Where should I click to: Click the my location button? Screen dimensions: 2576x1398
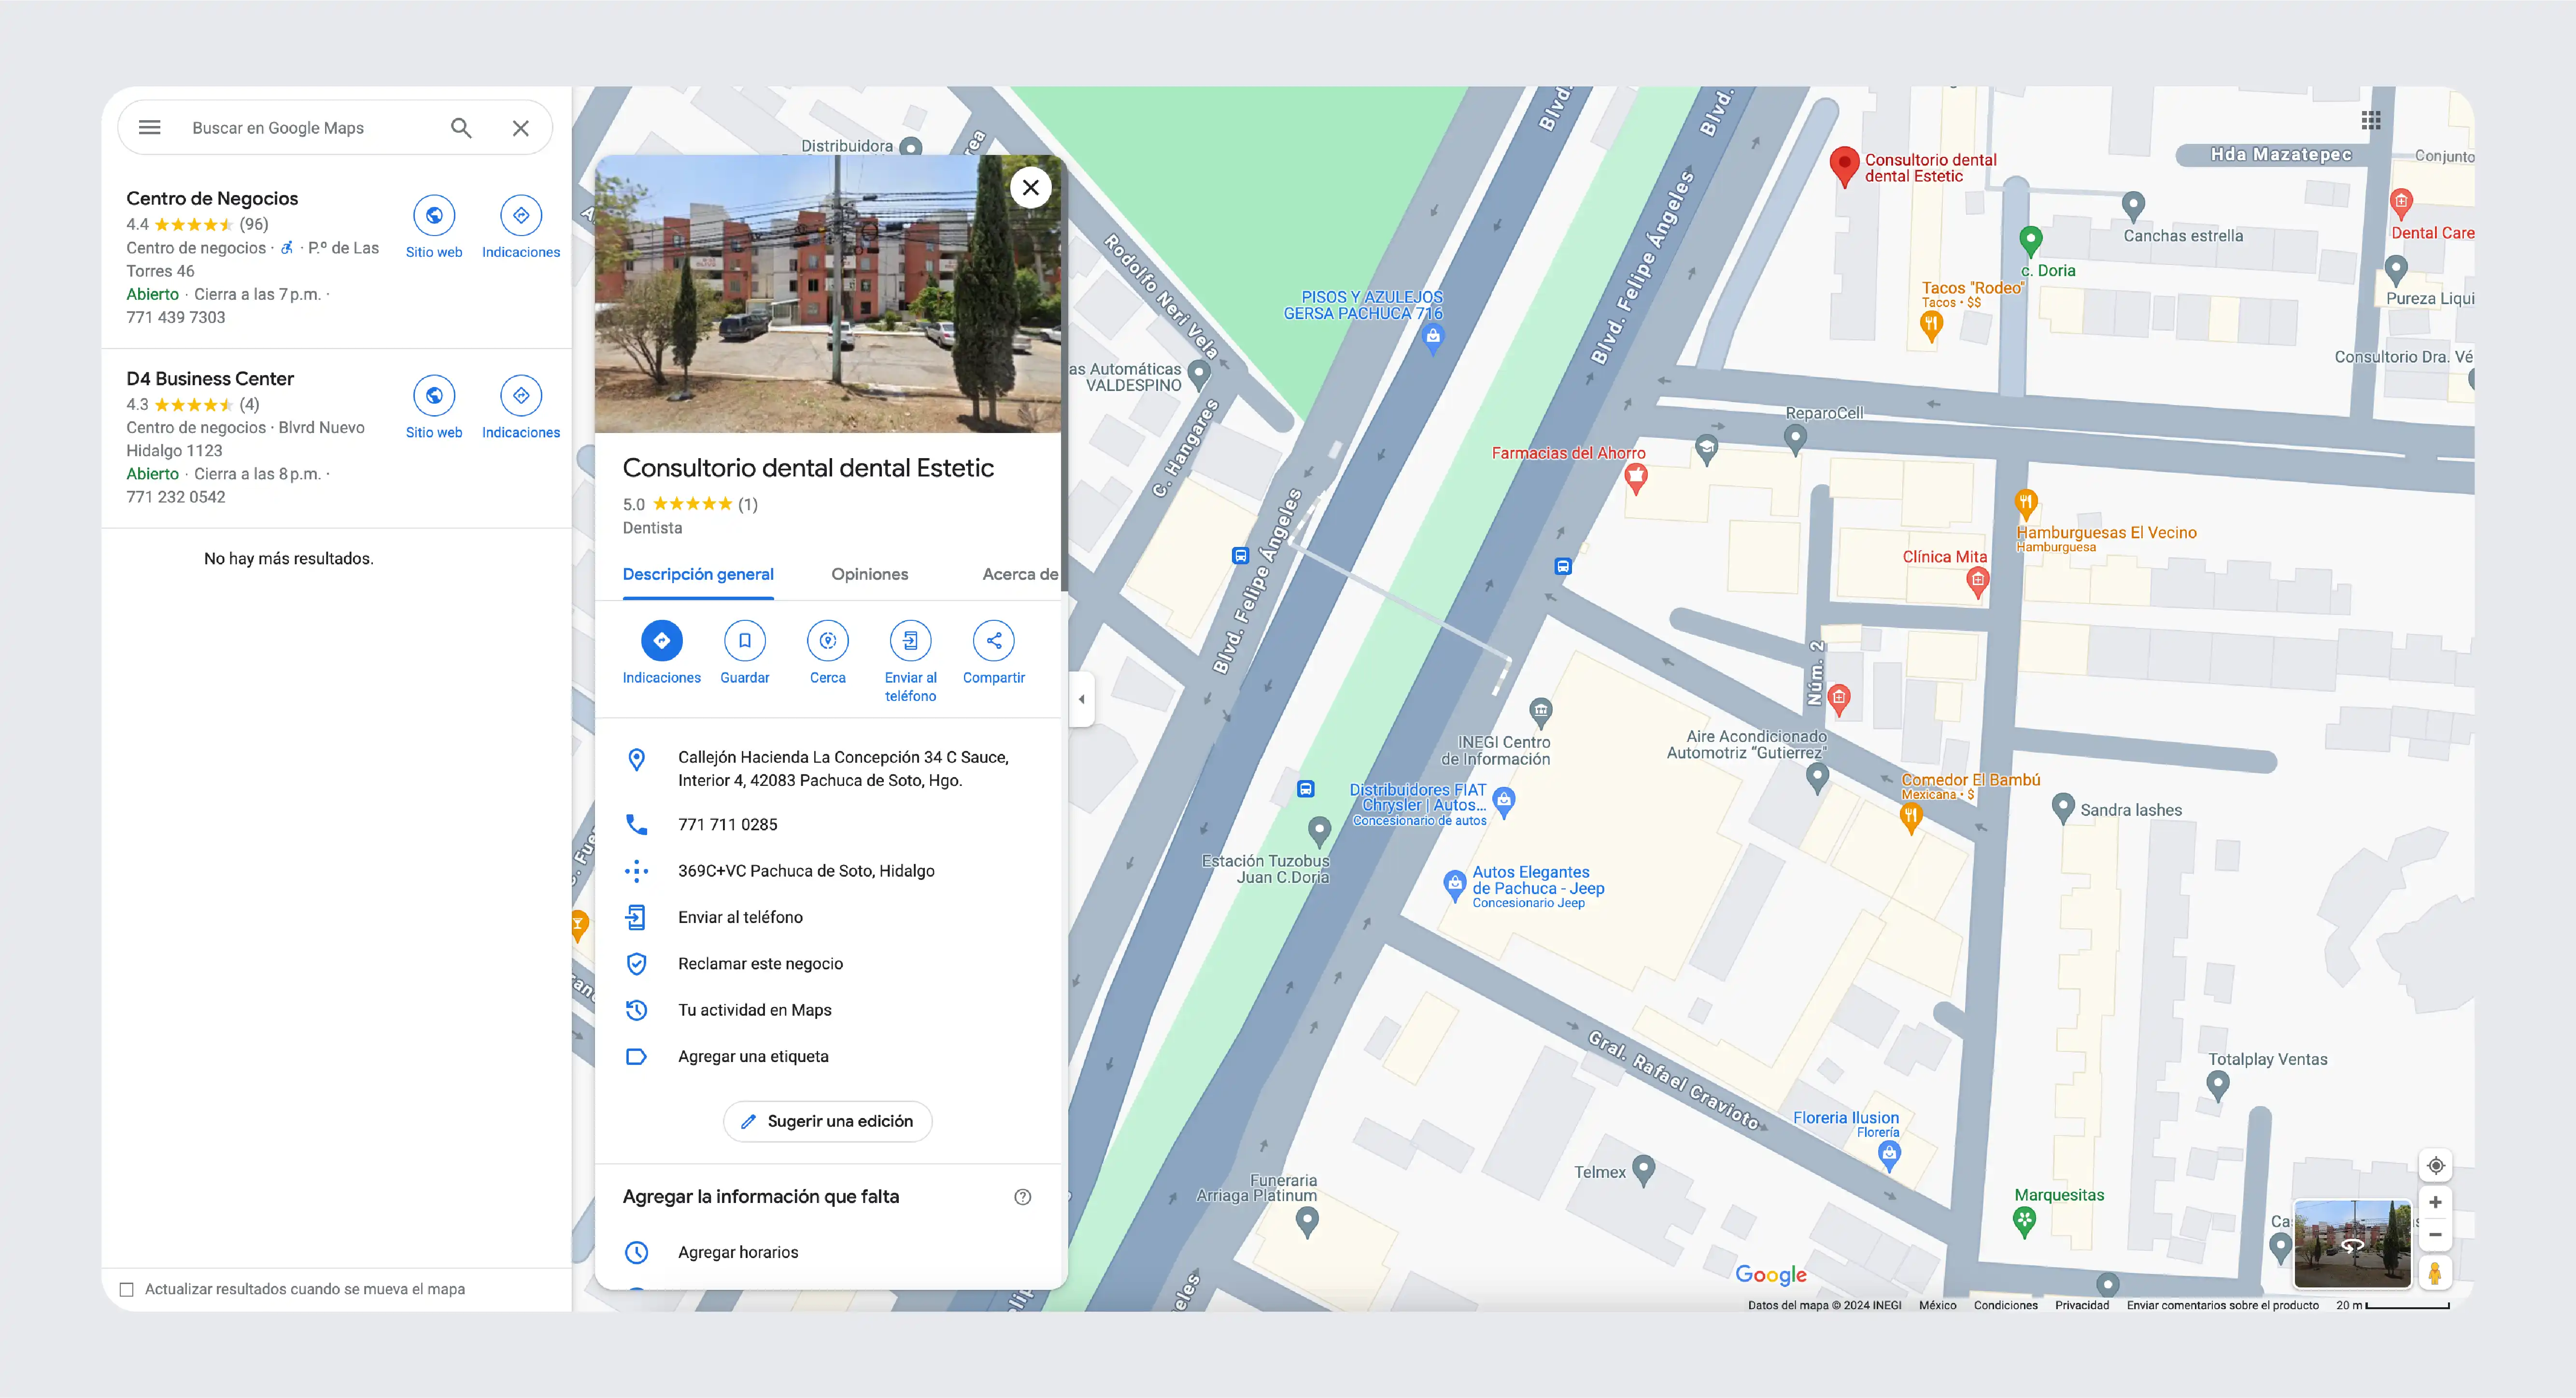(2436, 1165)
